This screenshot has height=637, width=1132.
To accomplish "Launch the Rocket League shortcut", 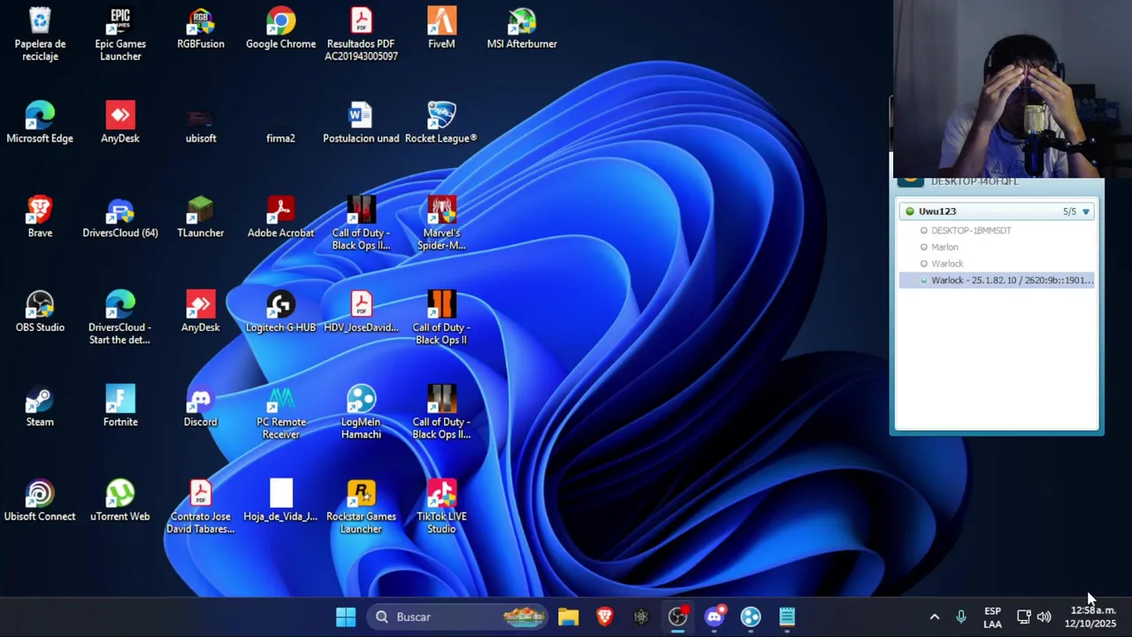I will (x=441, y=123).
